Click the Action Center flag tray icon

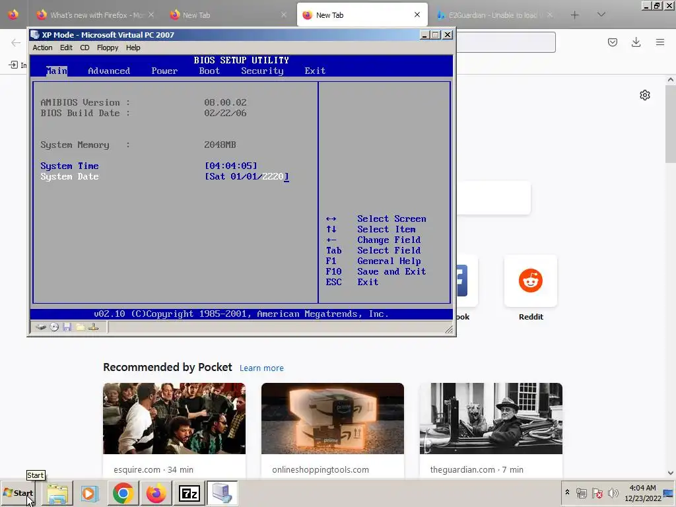(x=597, y=492)
